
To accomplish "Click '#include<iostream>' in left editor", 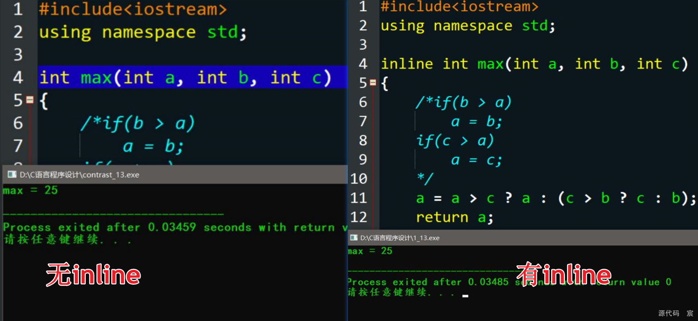I will [133, 9].
